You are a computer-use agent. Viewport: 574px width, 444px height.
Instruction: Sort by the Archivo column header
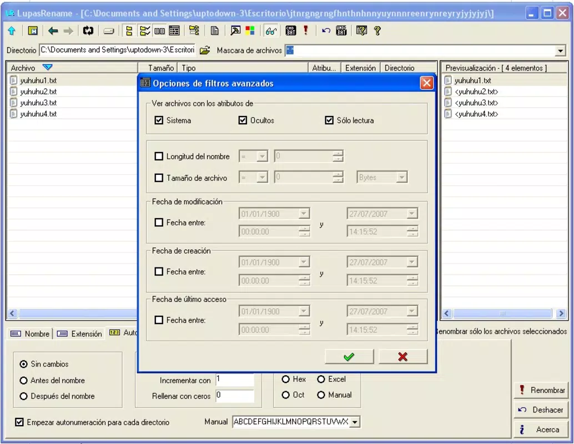(73, 68)
